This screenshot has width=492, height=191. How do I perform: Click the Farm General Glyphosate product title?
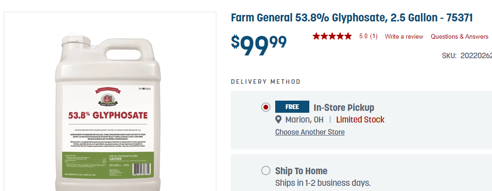click(x=352, y=18)
